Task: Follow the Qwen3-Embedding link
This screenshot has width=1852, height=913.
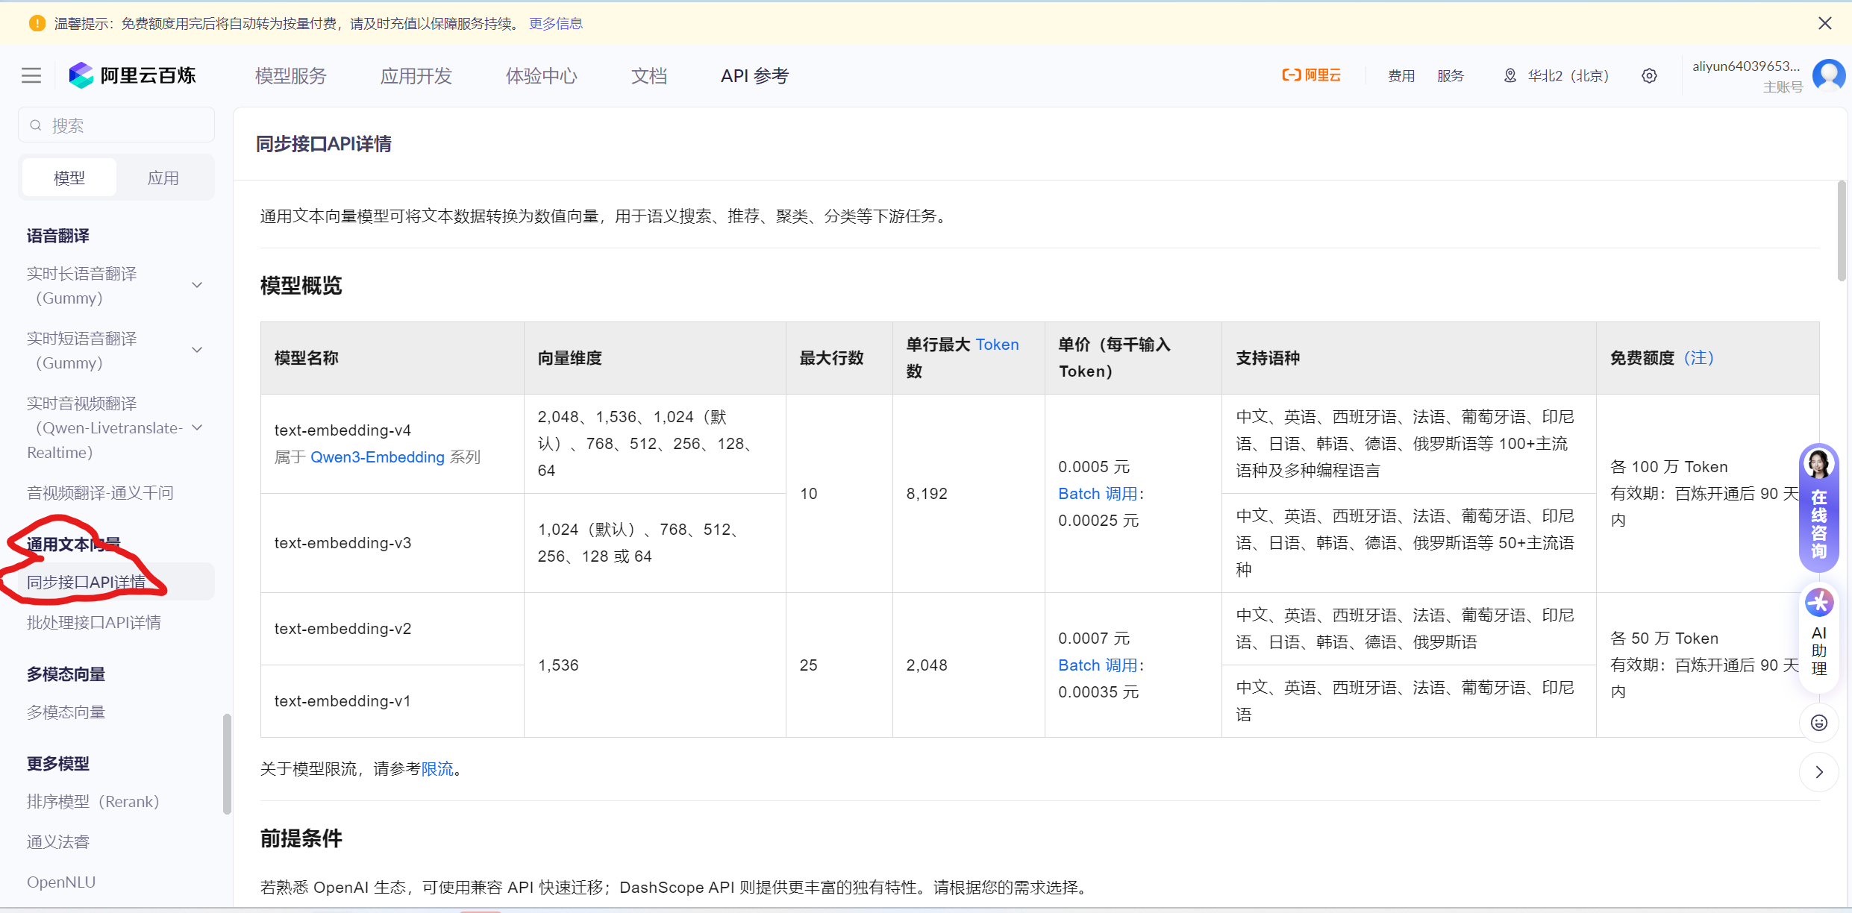Action: (377, 457)
